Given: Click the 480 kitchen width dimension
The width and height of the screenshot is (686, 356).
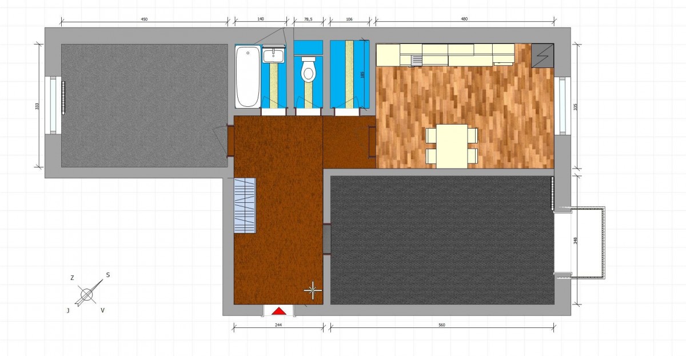Looking at the screenshot, I should point(464,19).
